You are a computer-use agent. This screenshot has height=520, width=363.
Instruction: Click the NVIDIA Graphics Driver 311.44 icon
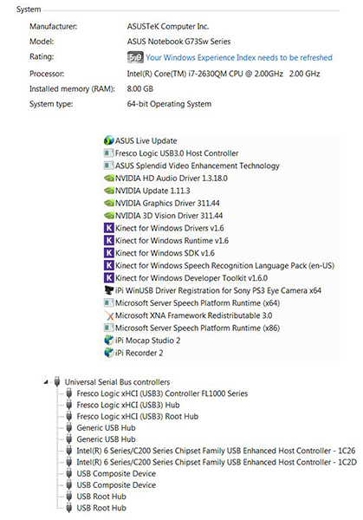pyautogui.click(x=109, y=203)
